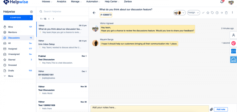Screen dimensions: 237x112
Task: Star this conversation
Action: pos(208,13)
